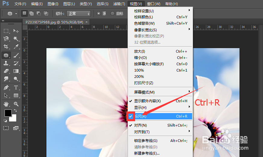Select the Eraser tool
263x157 pixels.
pyautogui.click(x=6, y=71)
